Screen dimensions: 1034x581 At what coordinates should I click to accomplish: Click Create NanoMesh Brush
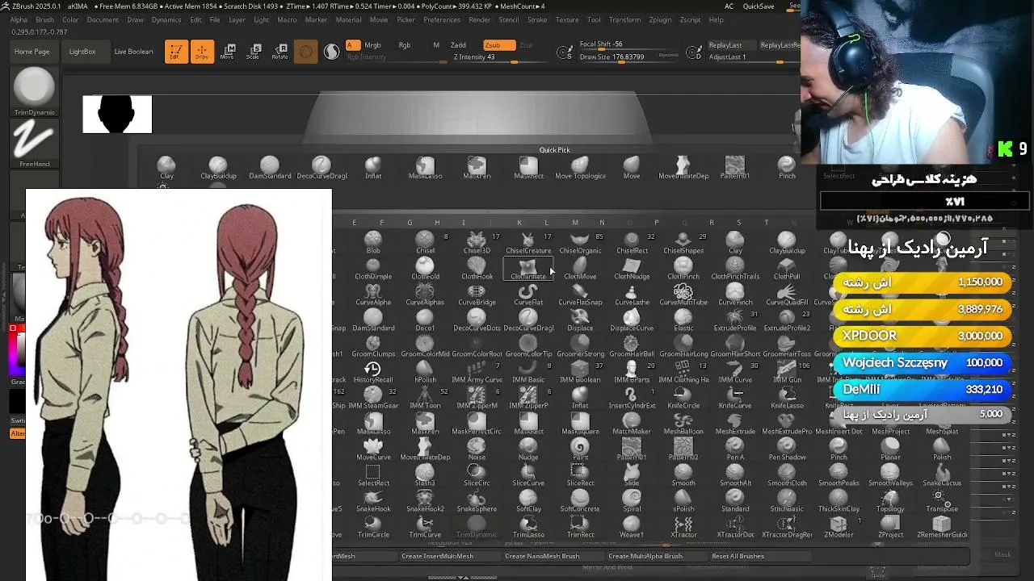pyautogui.click(x=542, y=556)
